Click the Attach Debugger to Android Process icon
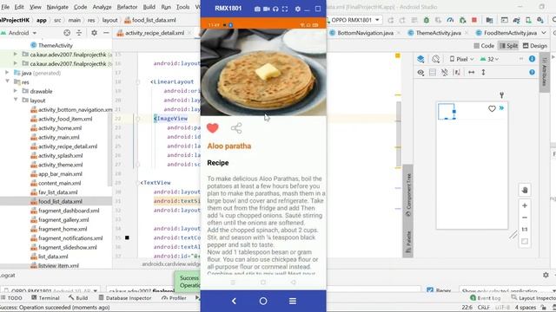This screenshot has width=556, height=312. tap(462, 20)
